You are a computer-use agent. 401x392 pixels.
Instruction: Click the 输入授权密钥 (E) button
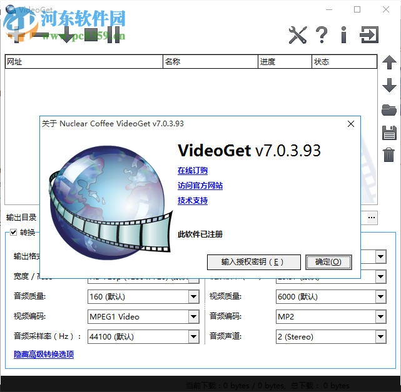tap(254, 262)
